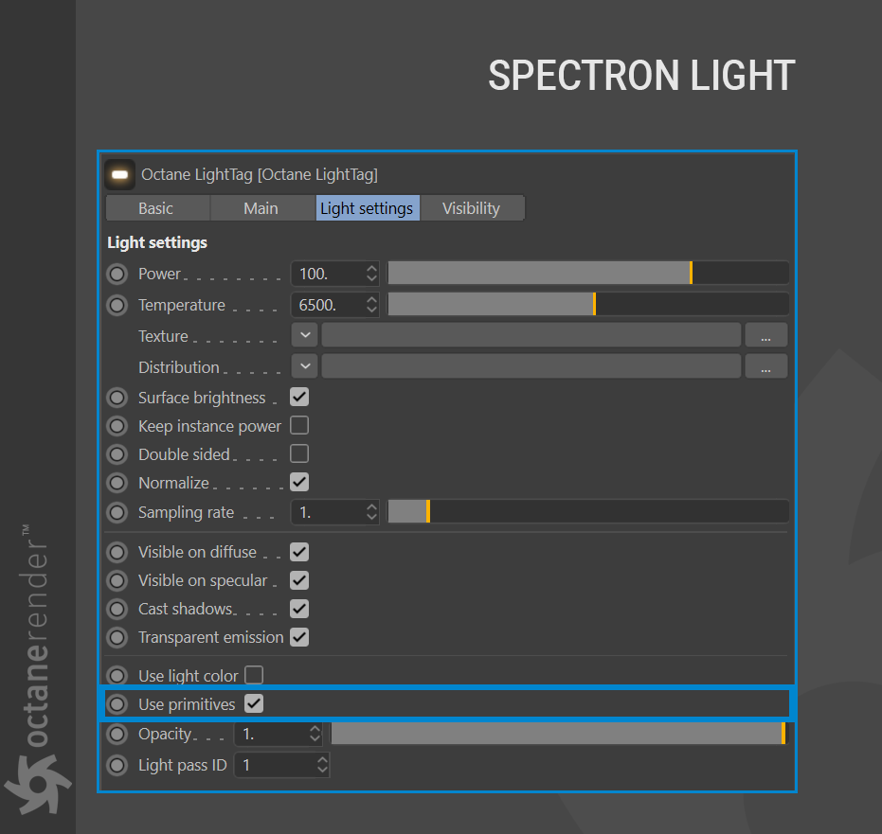Click the Temperature value stepper arrows
This screenshot has height=834, width=882.
[x=371, y=305]
